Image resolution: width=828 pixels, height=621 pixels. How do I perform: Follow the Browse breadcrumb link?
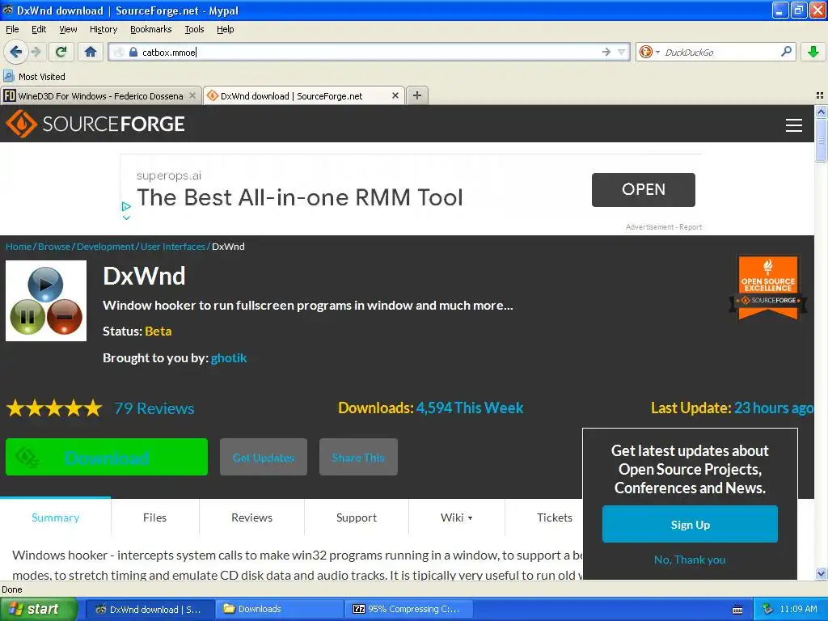[54, 247]
